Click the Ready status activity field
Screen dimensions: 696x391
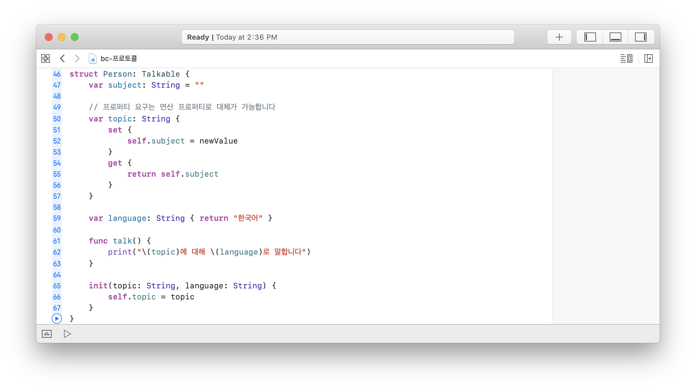click(347, 37)
